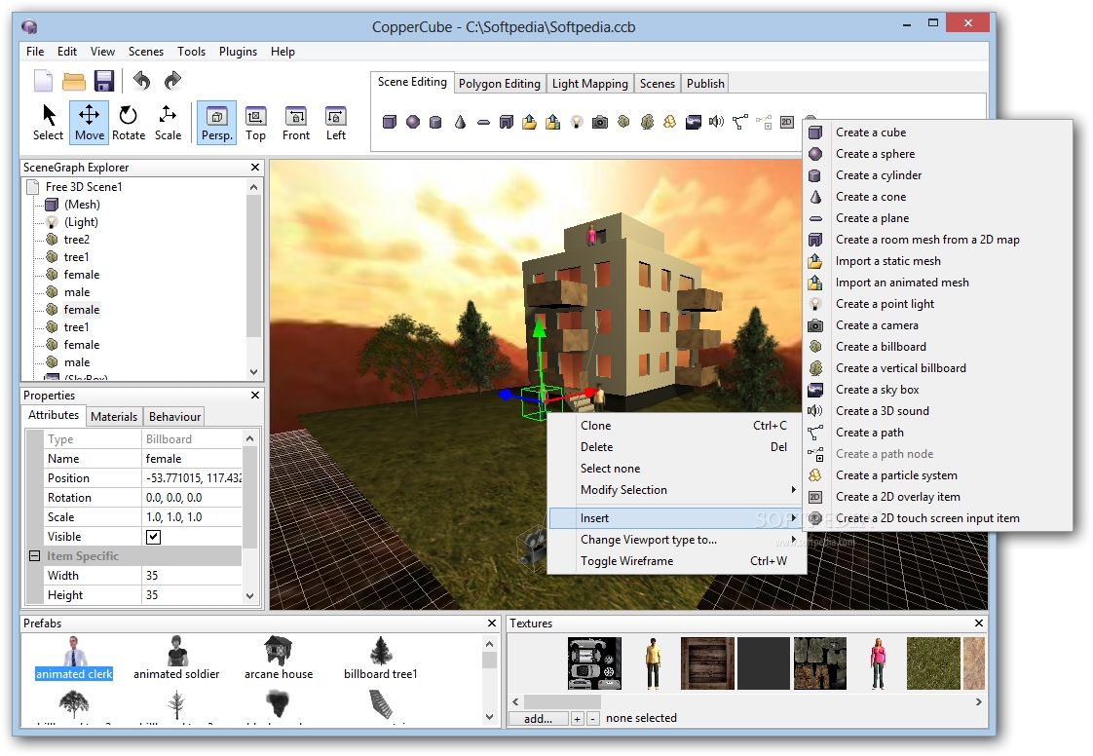Click the plane icon in Scene Editing toolbar
The width and height of the screenshot is (1093, 756).
483,122
